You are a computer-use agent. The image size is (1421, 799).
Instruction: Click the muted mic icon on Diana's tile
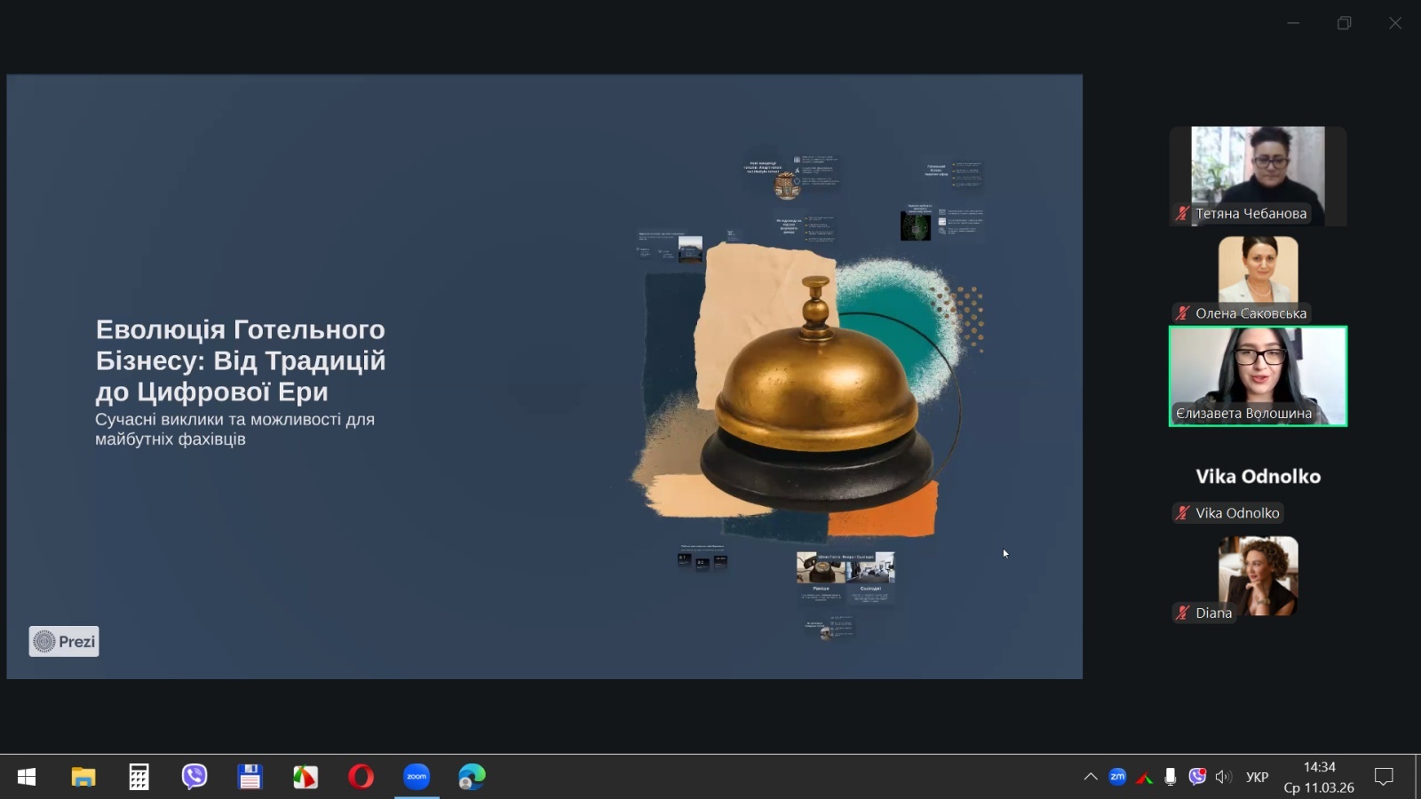pos(1182,613)
